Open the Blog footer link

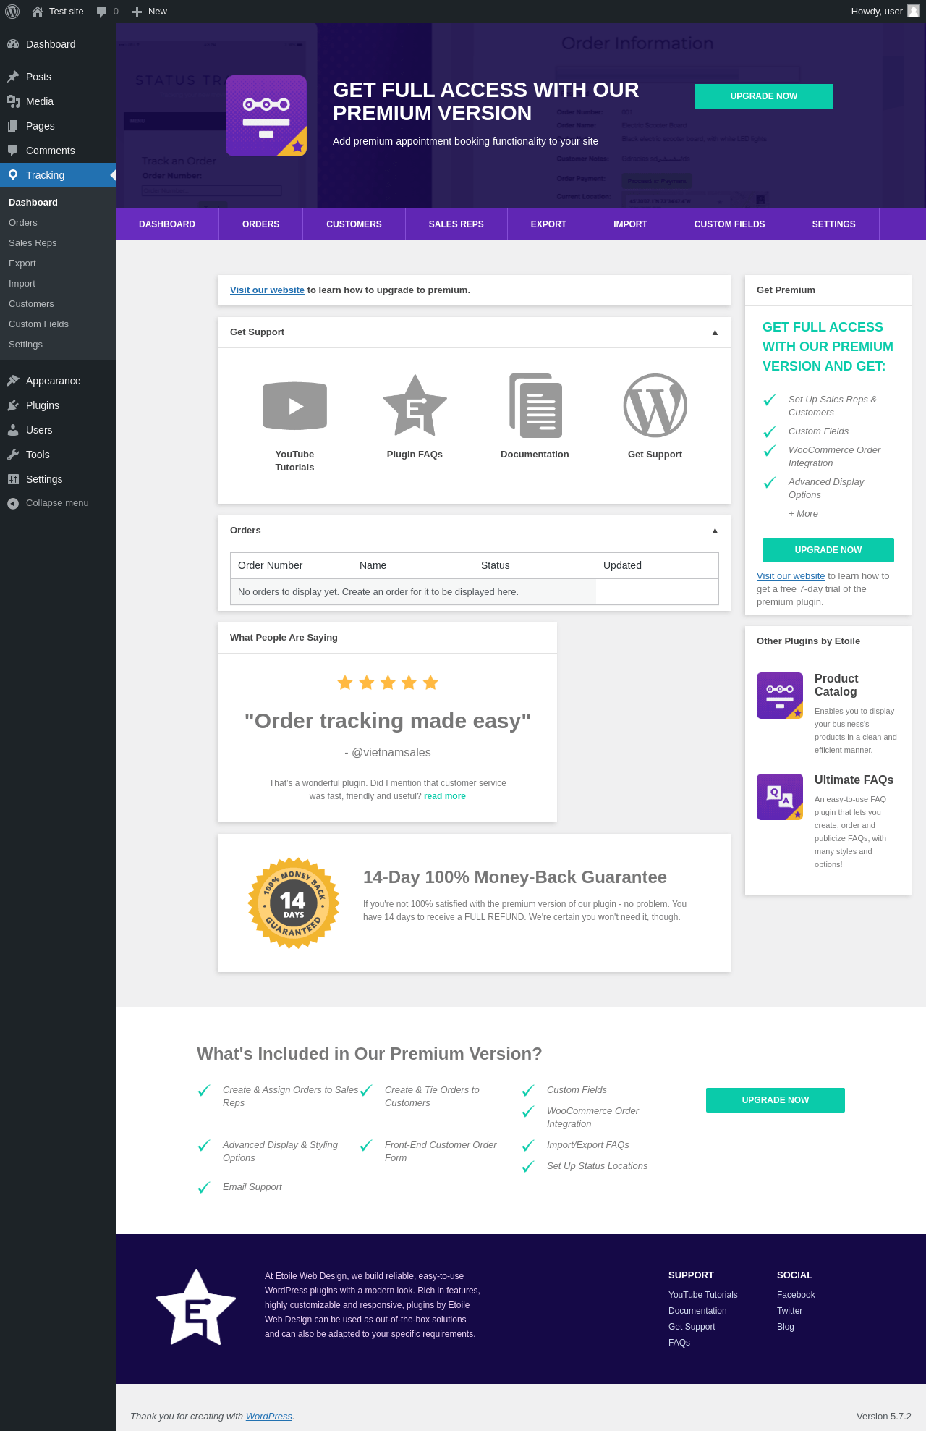pyautogui.click(x=786, y=1327)
